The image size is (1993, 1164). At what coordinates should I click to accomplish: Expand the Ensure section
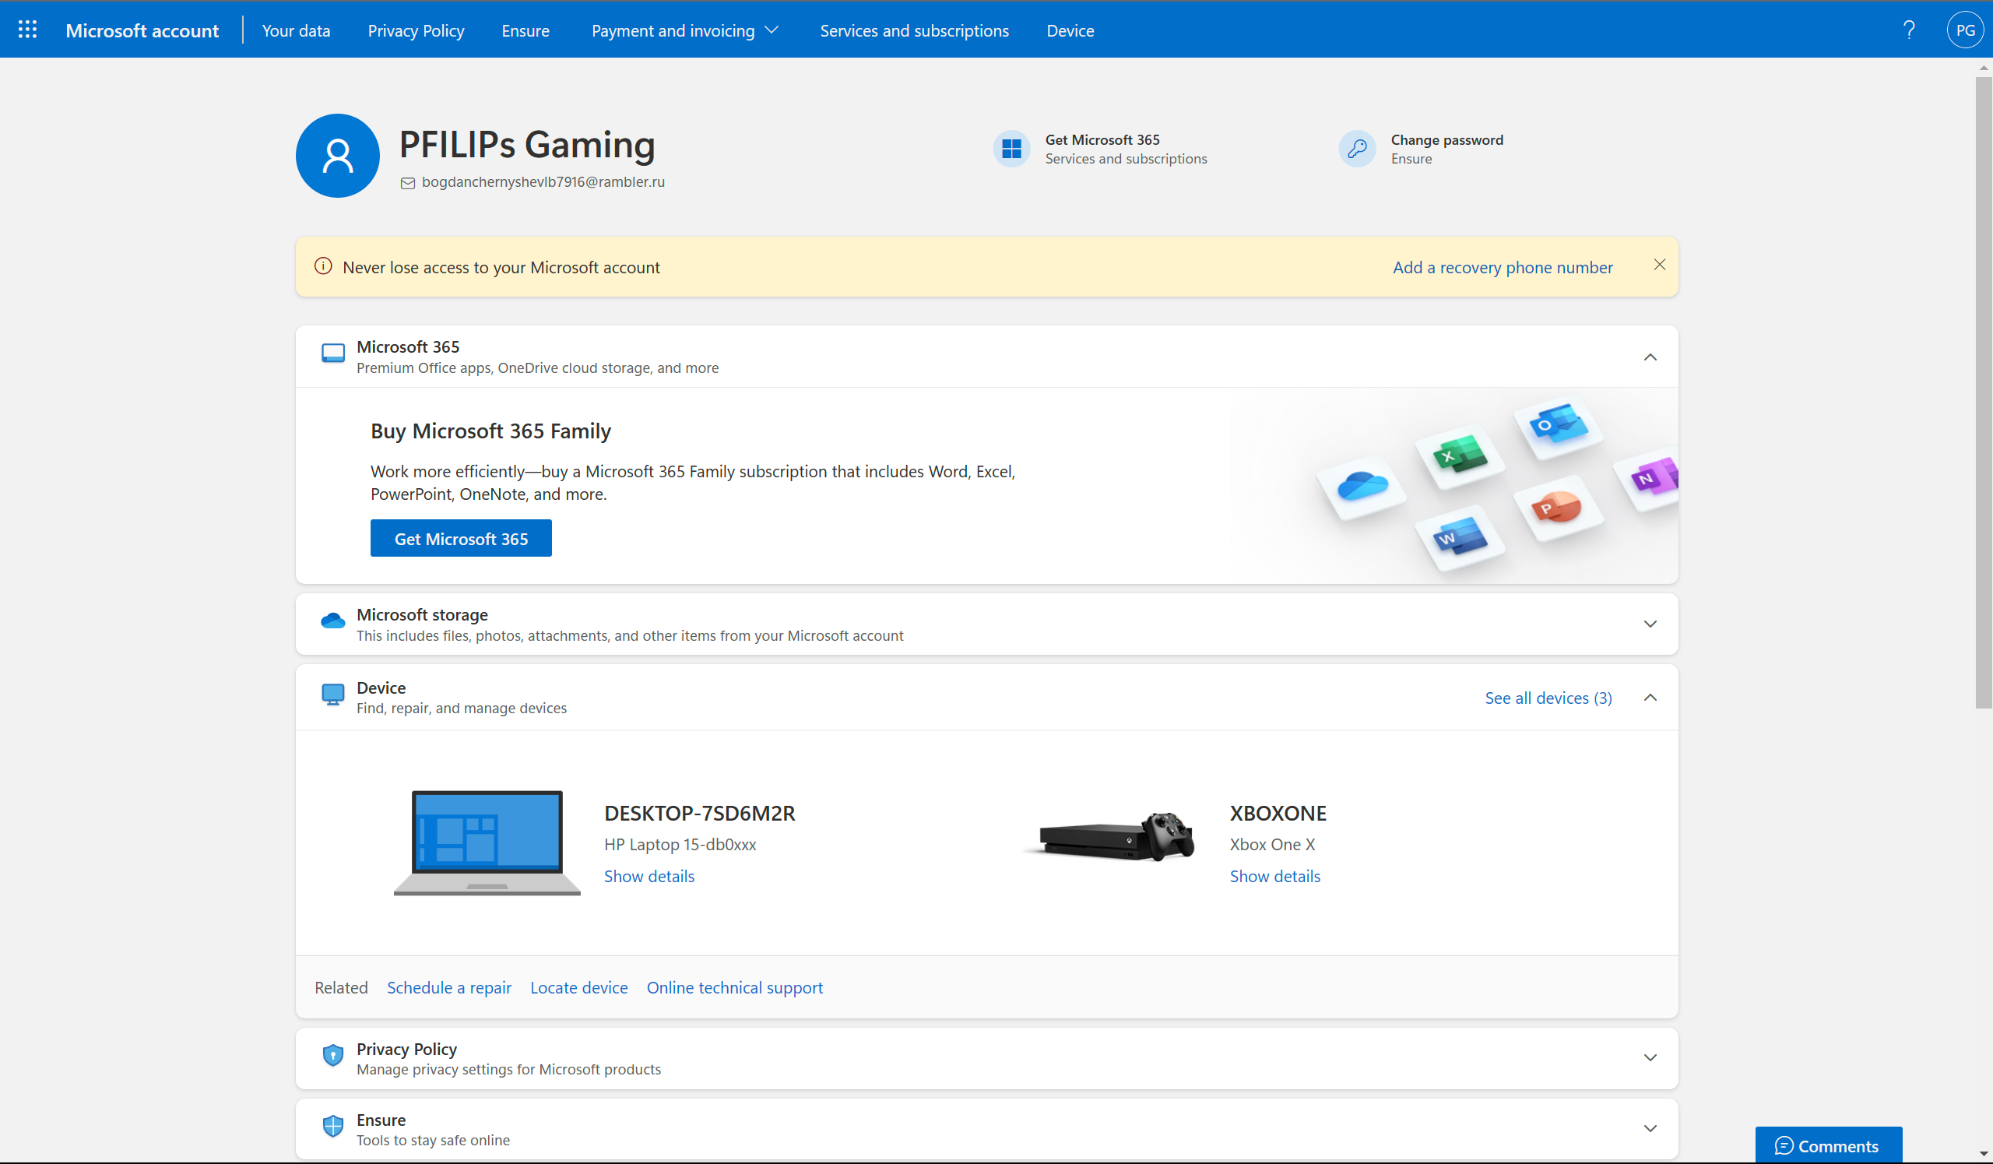(1650, 1128)
